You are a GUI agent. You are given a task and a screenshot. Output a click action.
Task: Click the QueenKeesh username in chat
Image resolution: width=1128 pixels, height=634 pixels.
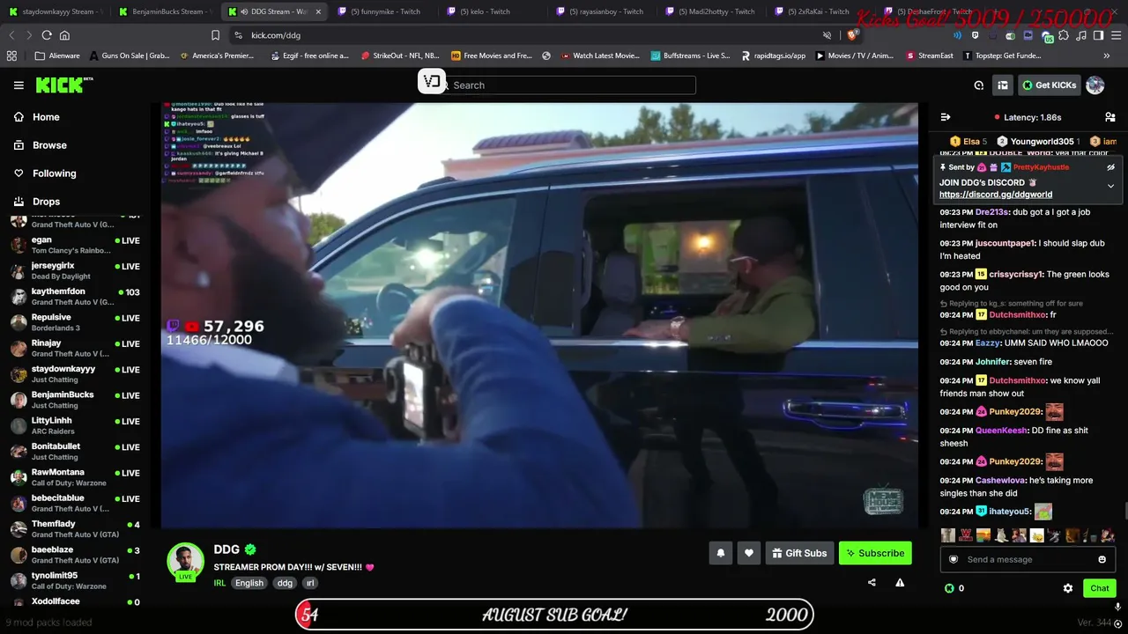[x=1002, y=431]
